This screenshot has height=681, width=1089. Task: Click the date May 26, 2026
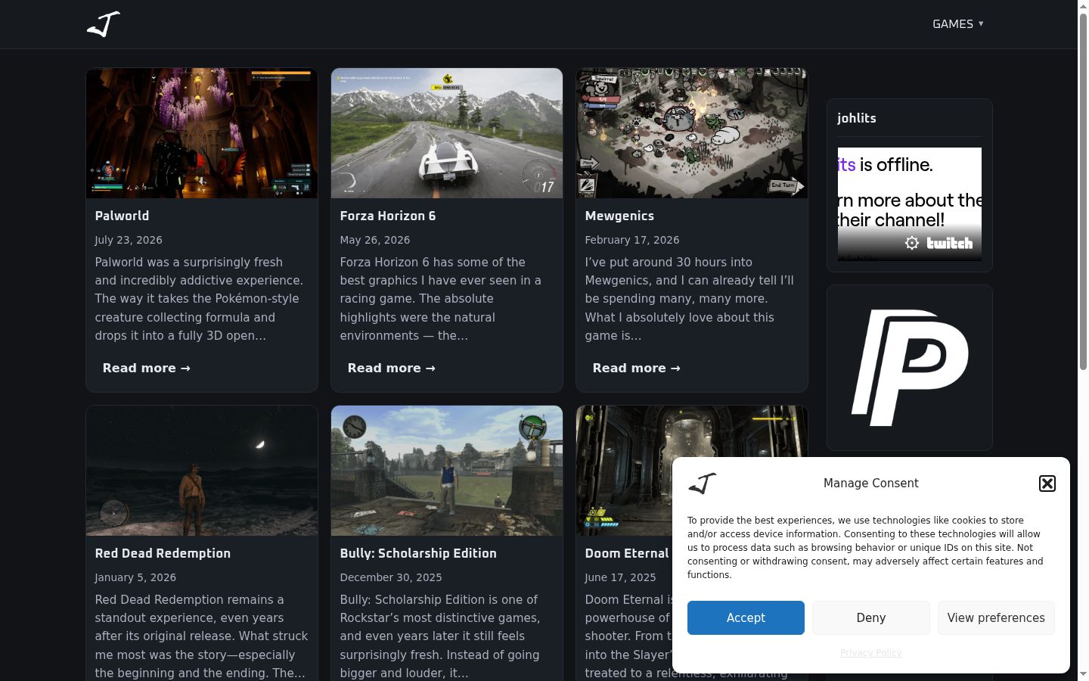[375, 240]
